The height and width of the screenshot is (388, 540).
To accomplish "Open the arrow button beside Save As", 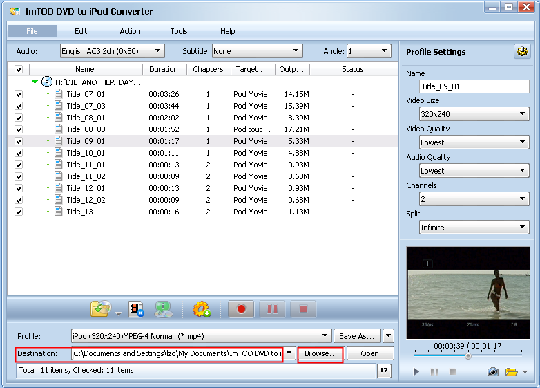I will 389,335.
